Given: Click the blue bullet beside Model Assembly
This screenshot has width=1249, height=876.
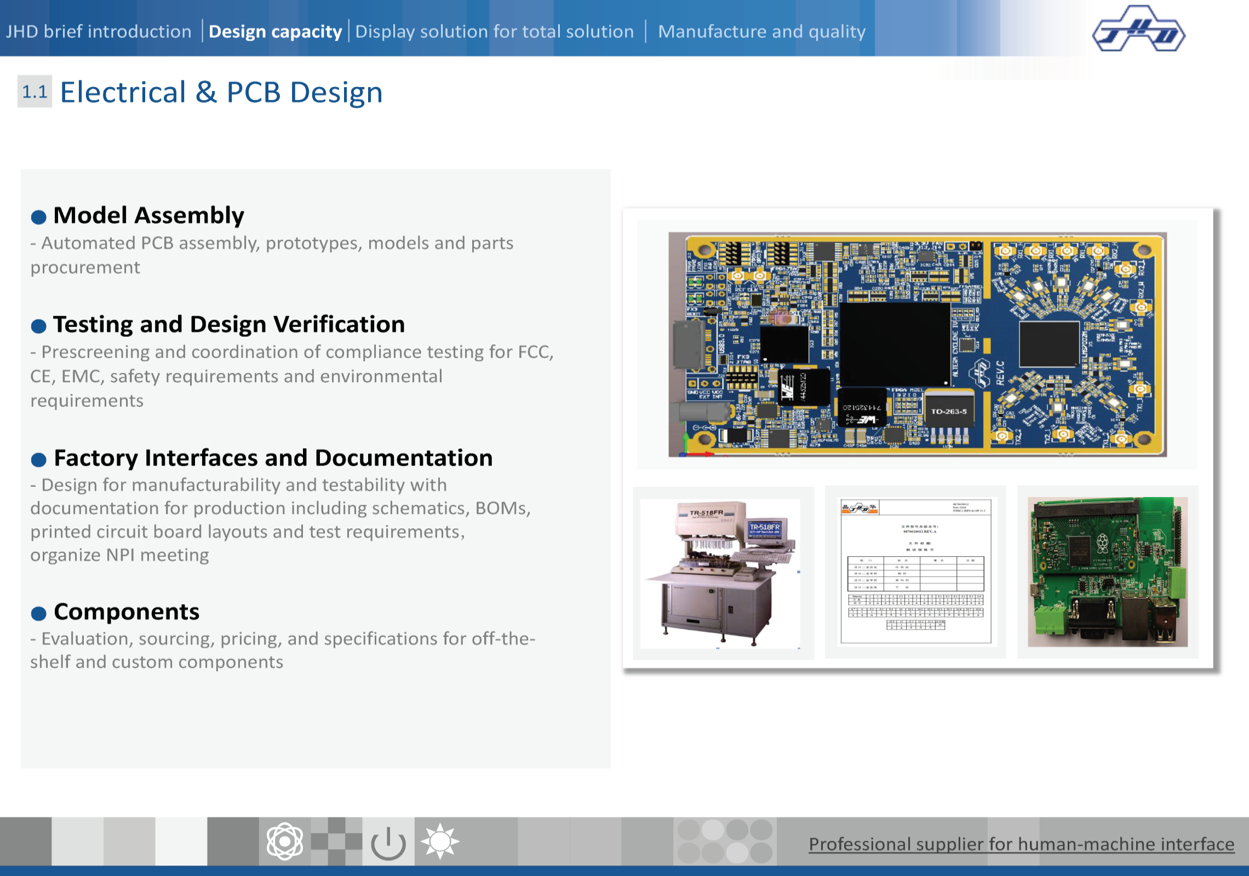Looking at the screenshot, I should click(x=38, y=217).
